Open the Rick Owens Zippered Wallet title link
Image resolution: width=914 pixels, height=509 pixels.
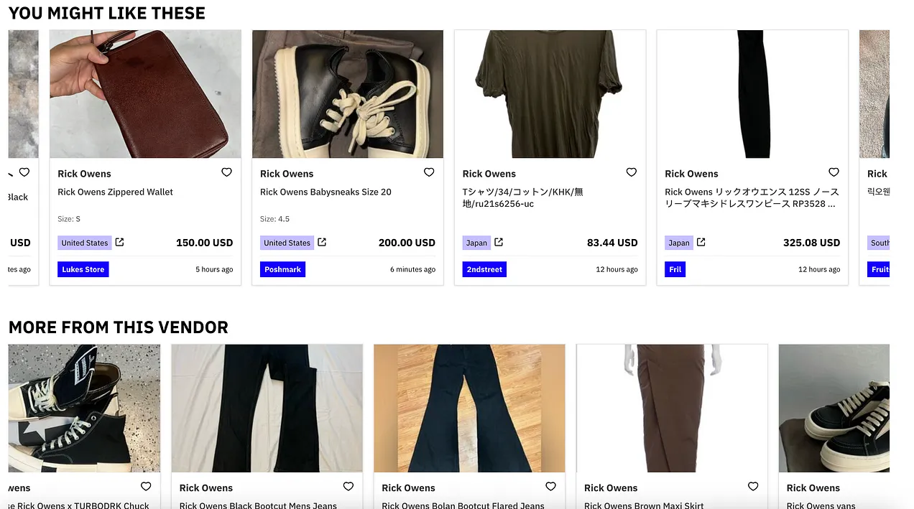(x=115, y=192)
